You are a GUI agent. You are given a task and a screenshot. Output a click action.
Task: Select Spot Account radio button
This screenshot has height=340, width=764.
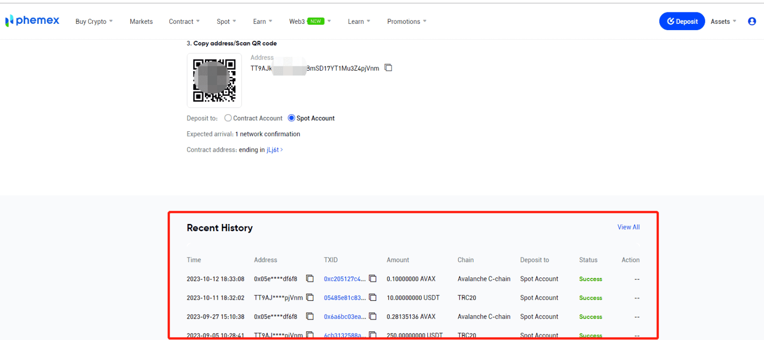pos(291,118)
